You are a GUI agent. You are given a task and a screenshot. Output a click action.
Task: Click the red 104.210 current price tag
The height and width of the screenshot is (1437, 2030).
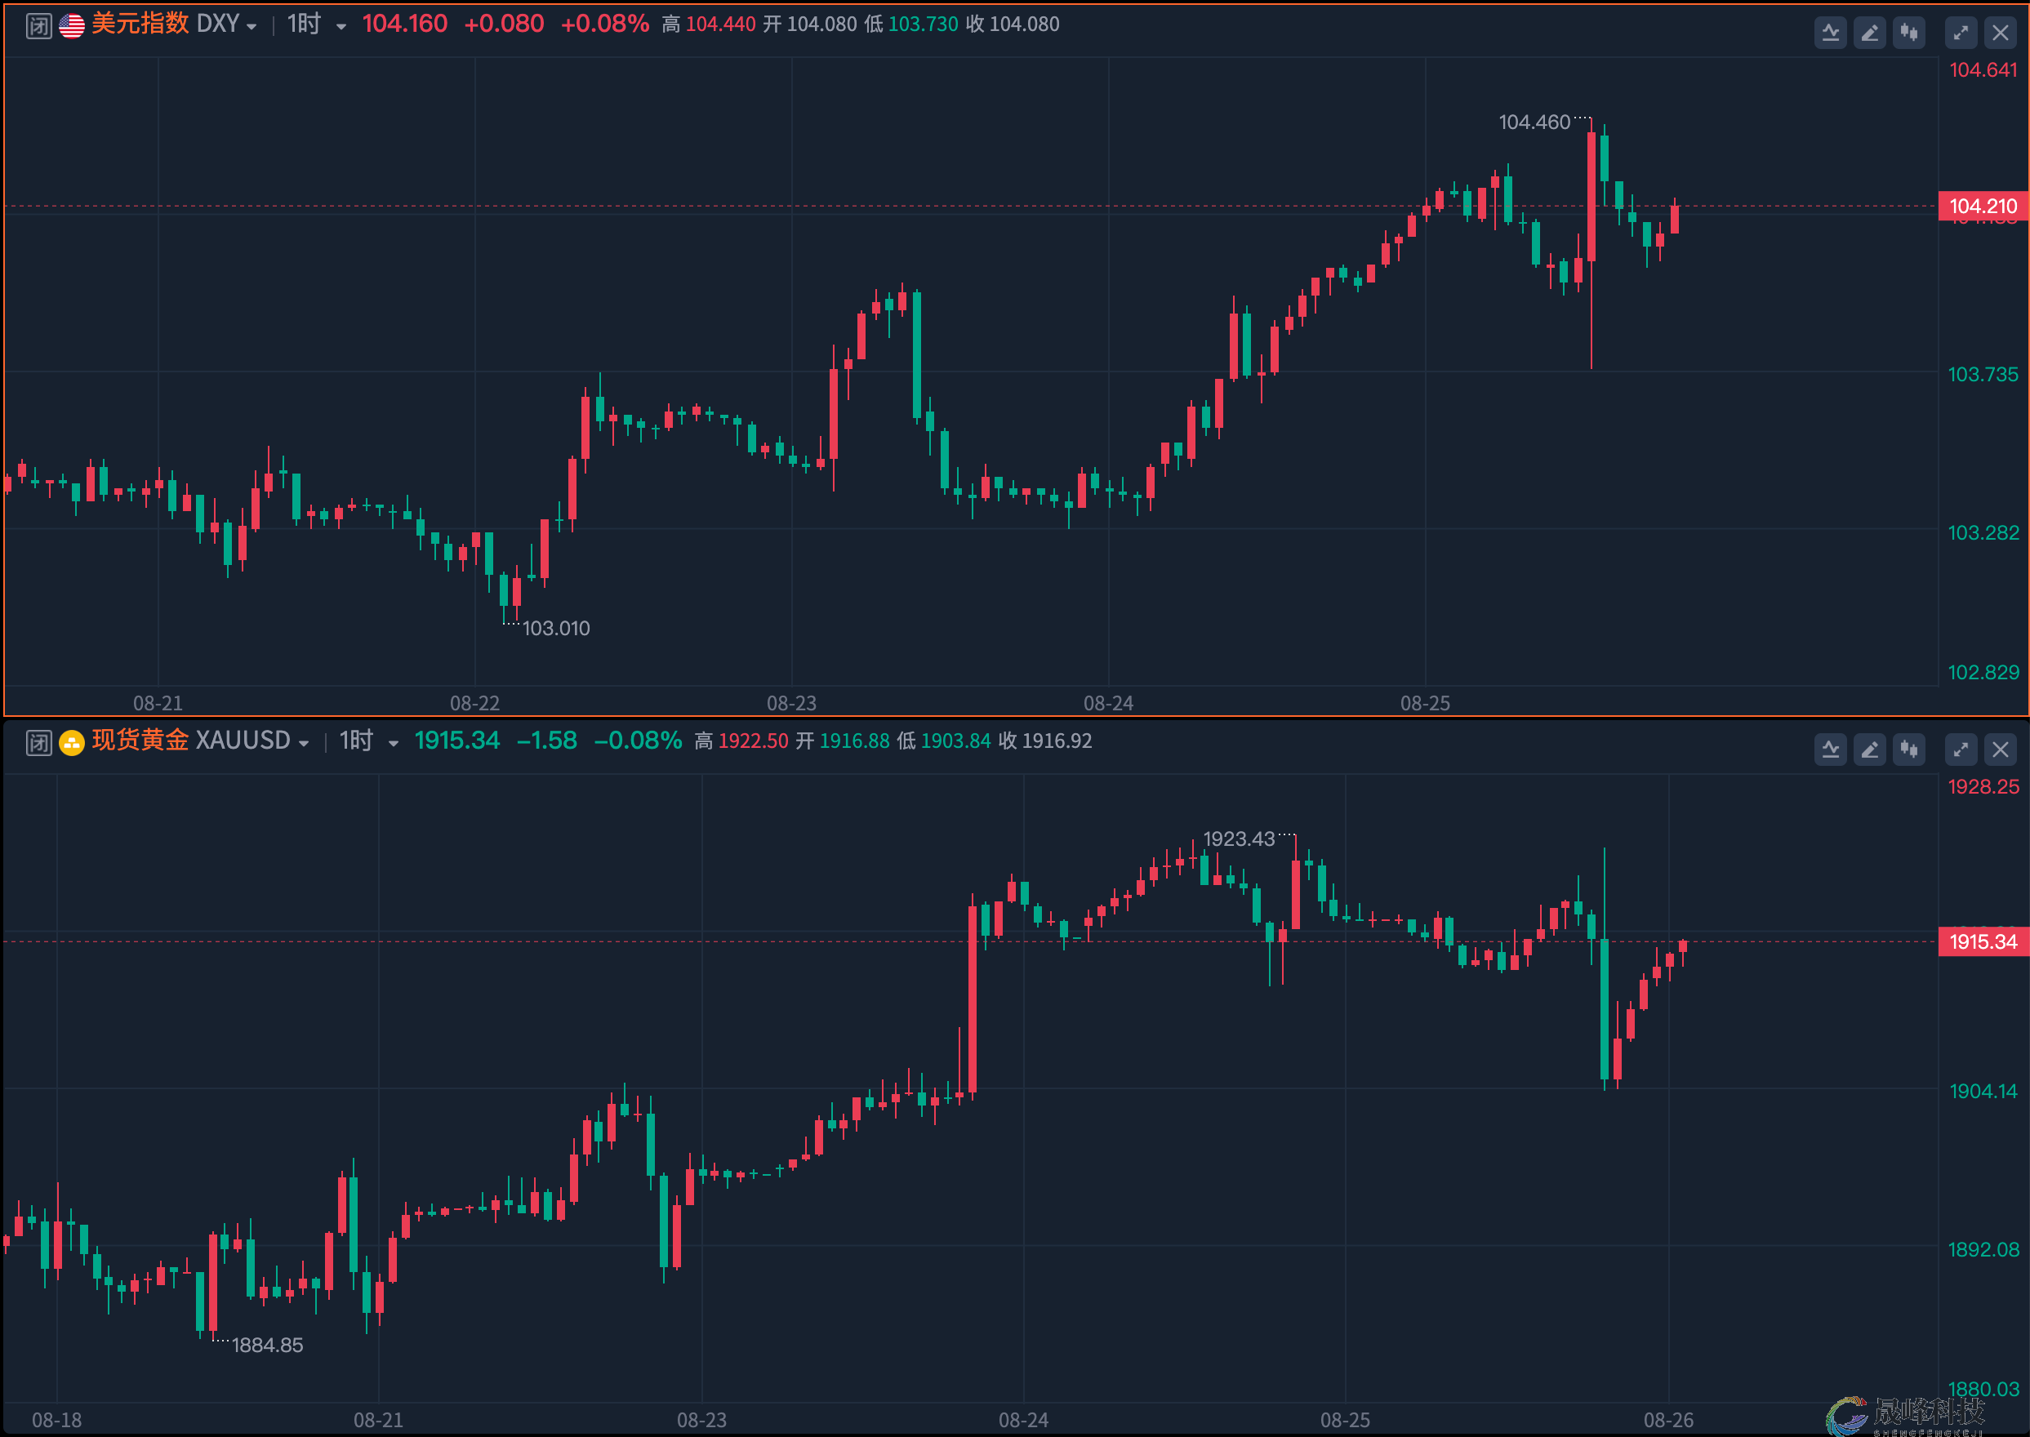point(1983,207)
